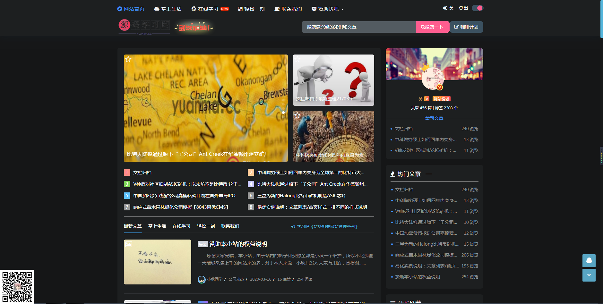This screenshot has width=603, height=304.
Task: Click the bell notification icon bottom right
Action: [589, 261]
